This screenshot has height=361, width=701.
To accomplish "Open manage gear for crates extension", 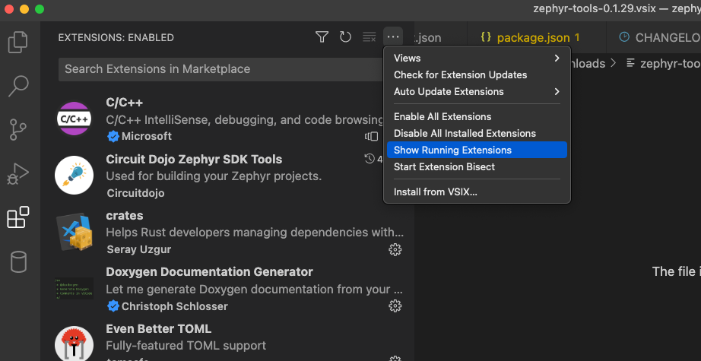I will (395, 249).
